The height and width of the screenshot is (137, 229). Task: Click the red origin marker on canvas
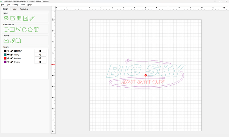coord(145,75)
